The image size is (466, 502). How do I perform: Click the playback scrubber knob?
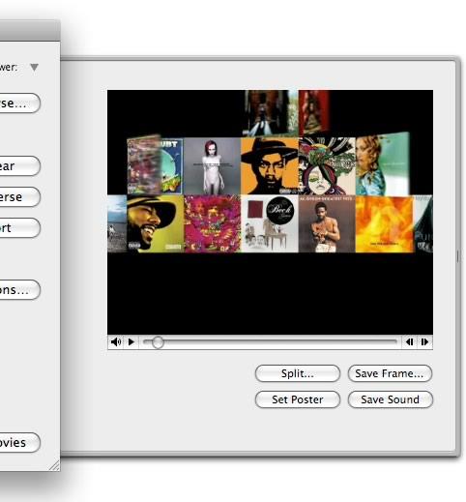[158, 342]
